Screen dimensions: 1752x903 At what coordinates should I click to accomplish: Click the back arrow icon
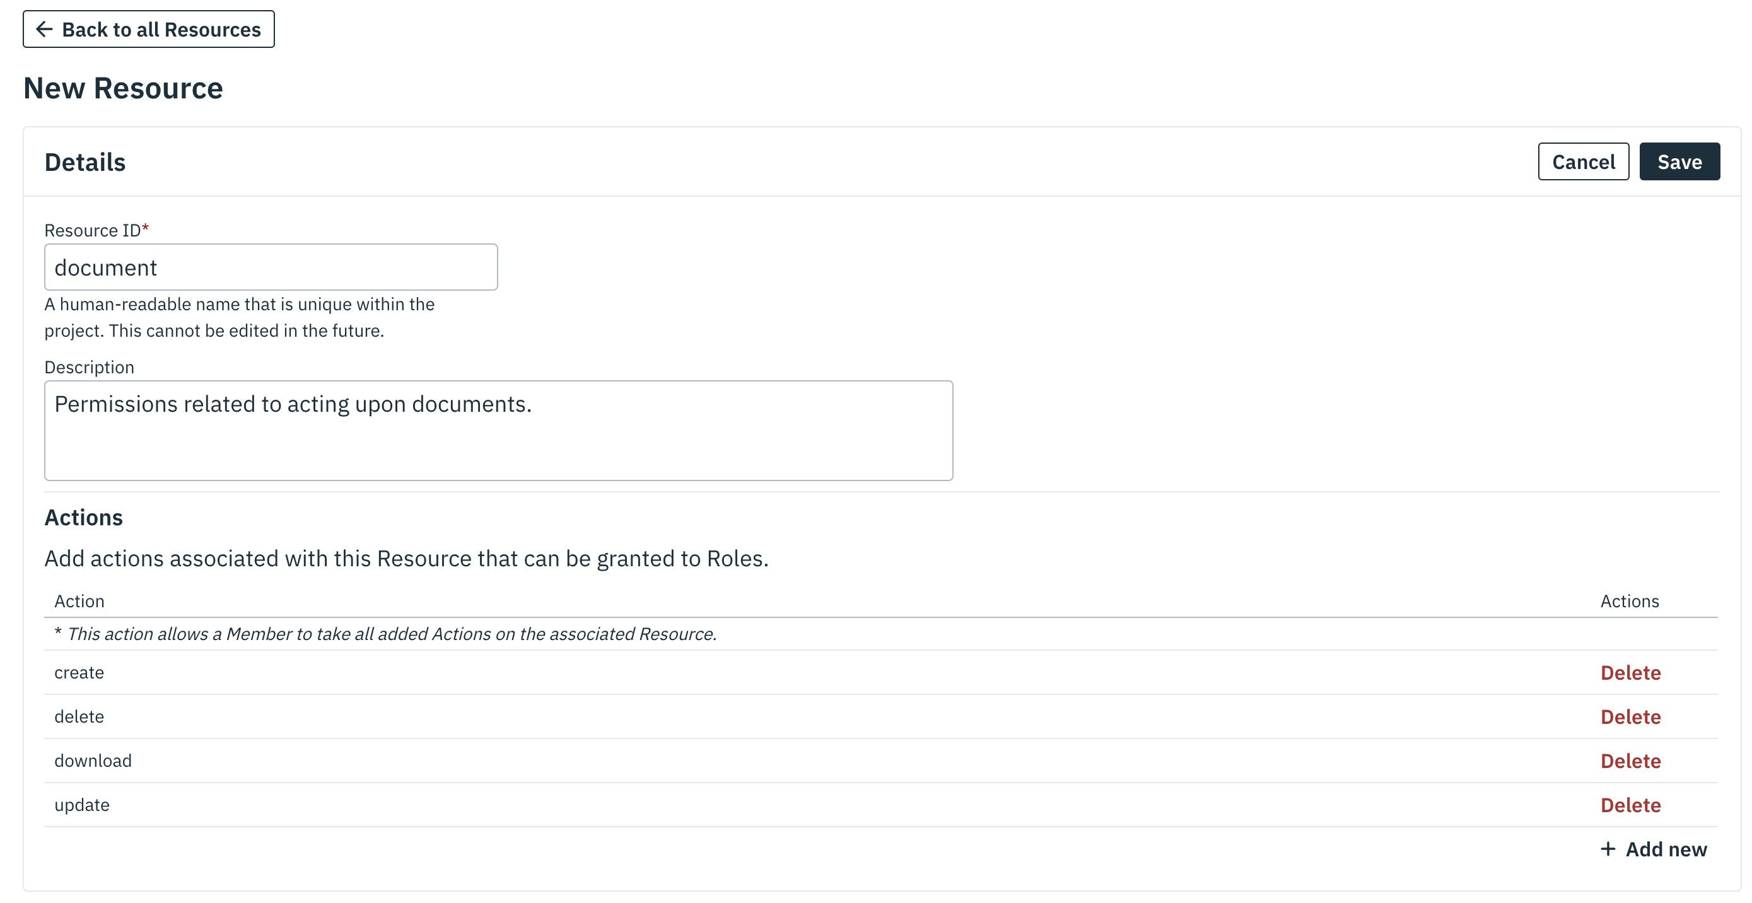pyautogui.click(x=44, y=29)
